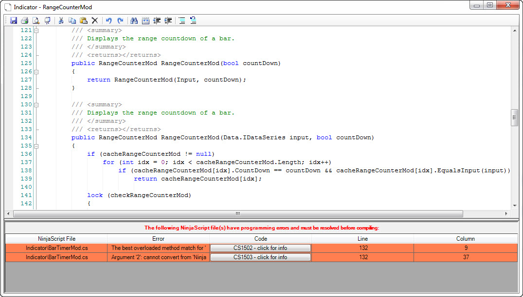Click column value 37 in error table

tap(466, 257)
